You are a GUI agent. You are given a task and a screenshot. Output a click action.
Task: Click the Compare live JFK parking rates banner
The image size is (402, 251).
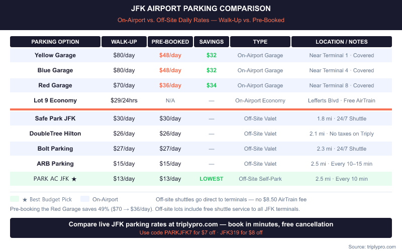(x=201, y=224)
